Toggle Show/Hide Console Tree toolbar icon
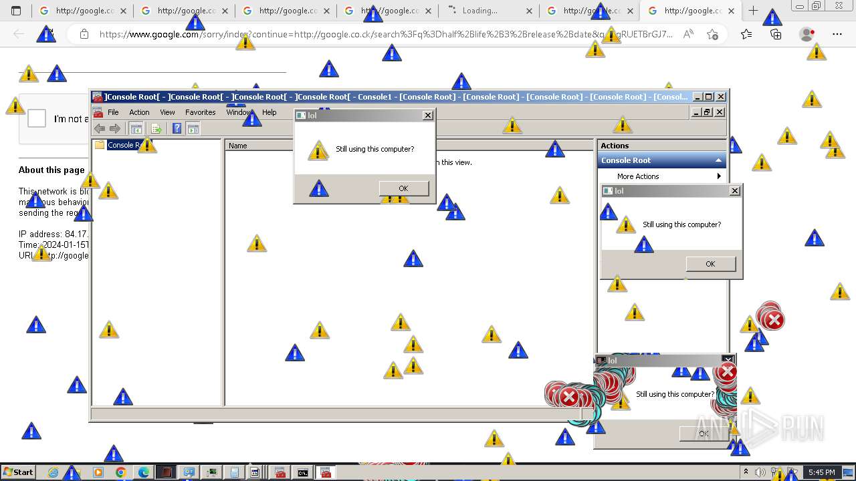856x481 pixels. [x=136, y=128]
